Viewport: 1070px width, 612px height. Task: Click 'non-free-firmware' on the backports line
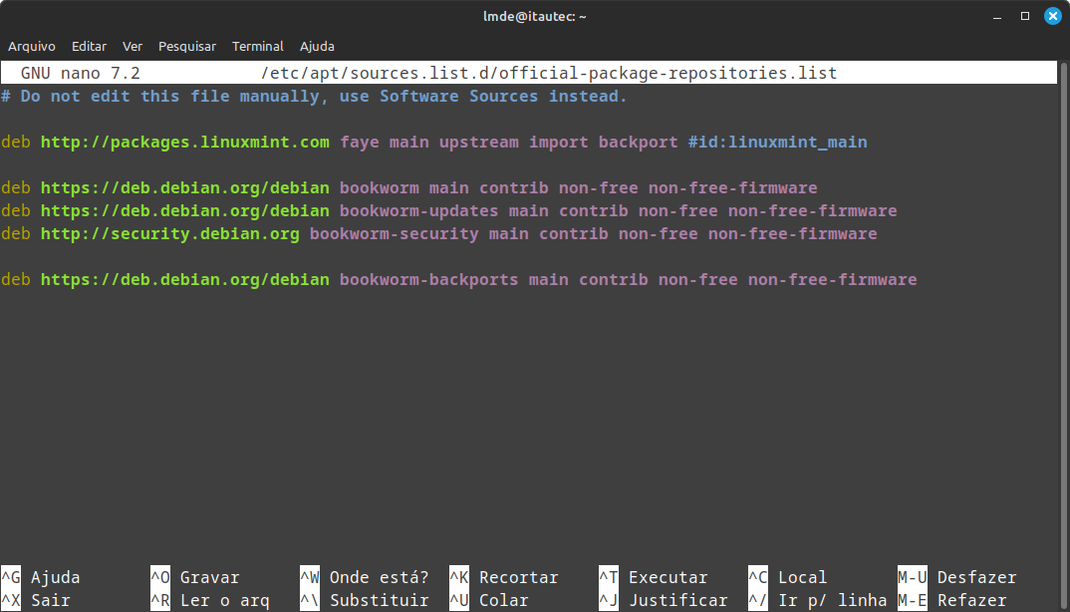point(833,279)
